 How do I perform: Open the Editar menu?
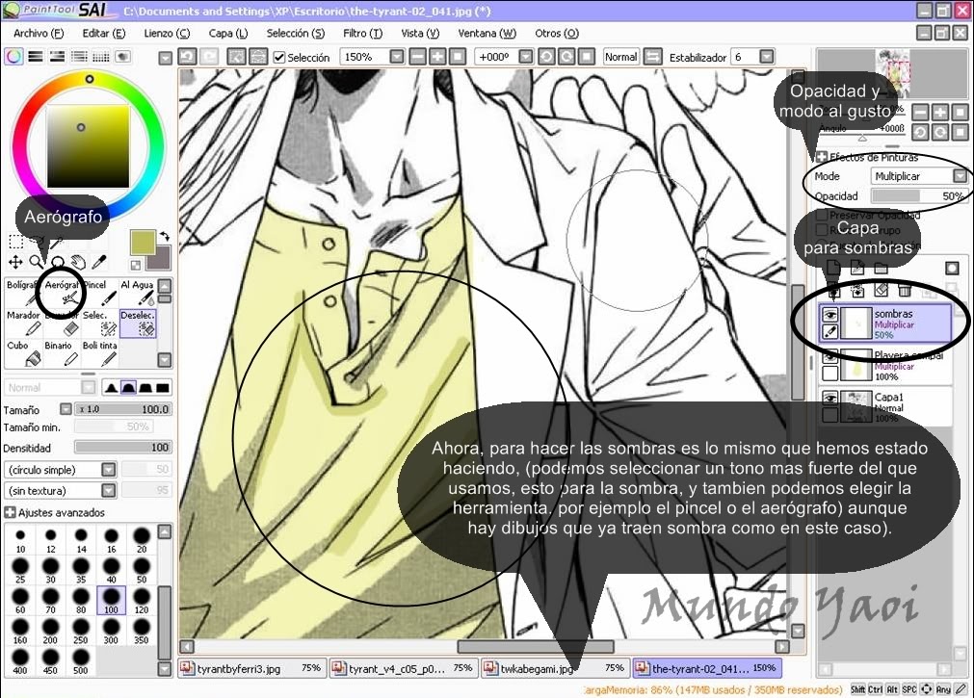(104, 33)
